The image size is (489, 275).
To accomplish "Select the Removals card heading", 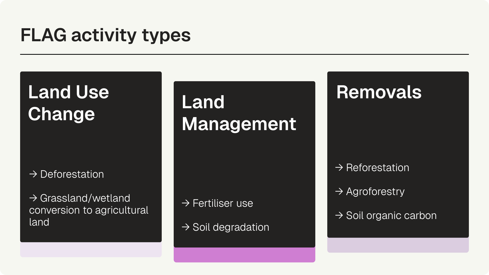I will pos(379,92).
